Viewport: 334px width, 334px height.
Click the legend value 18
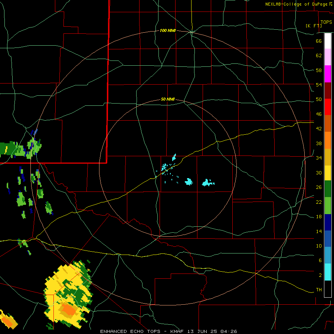coord(319,217)
